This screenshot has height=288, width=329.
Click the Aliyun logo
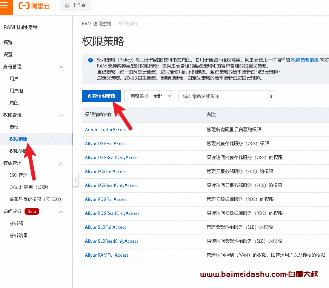click(34, 6)
